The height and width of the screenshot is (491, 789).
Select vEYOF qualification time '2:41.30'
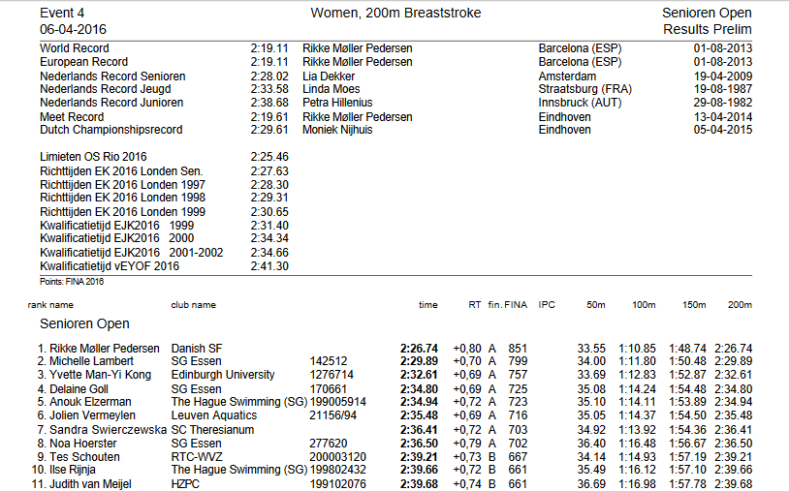click(x=269, y=266)
